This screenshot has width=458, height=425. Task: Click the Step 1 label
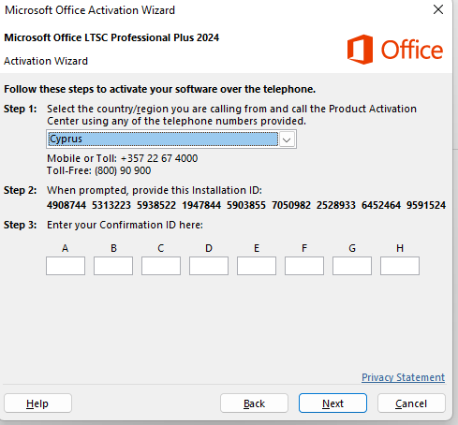click(x=20, y=109)
